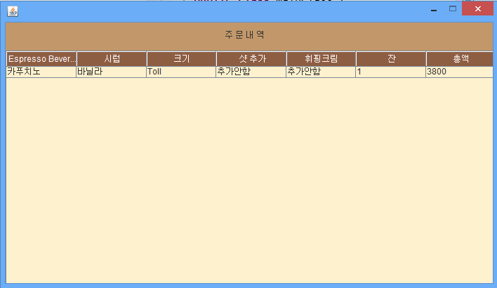This screenshot has height=288, width=497.
Task: Click the 잔 column header
Action: point(391,59)
